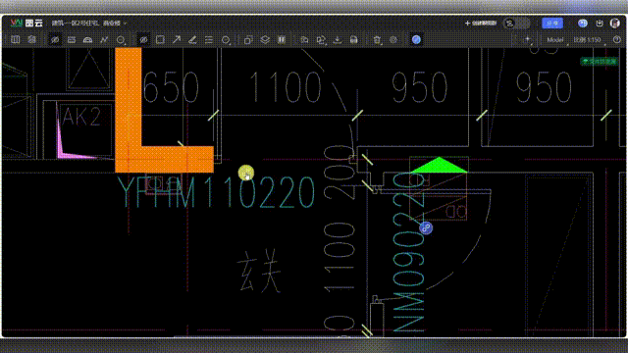Toggle the measurement visibility eye icon
This screenshot has width=628, height=353.
tap(55, 39)
